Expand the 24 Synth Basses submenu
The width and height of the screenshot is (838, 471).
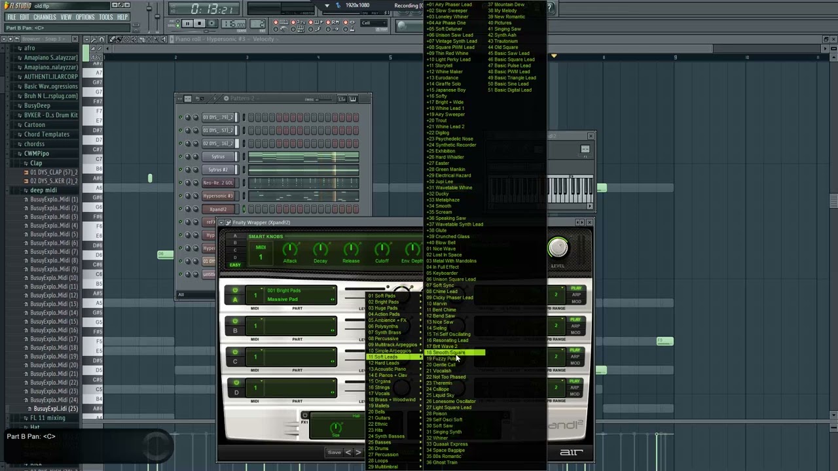click(x=393, y=436)
